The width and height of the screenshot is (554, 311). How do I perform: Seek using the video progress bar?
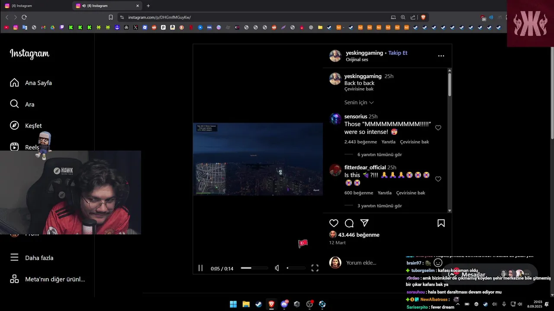(254, 268)
